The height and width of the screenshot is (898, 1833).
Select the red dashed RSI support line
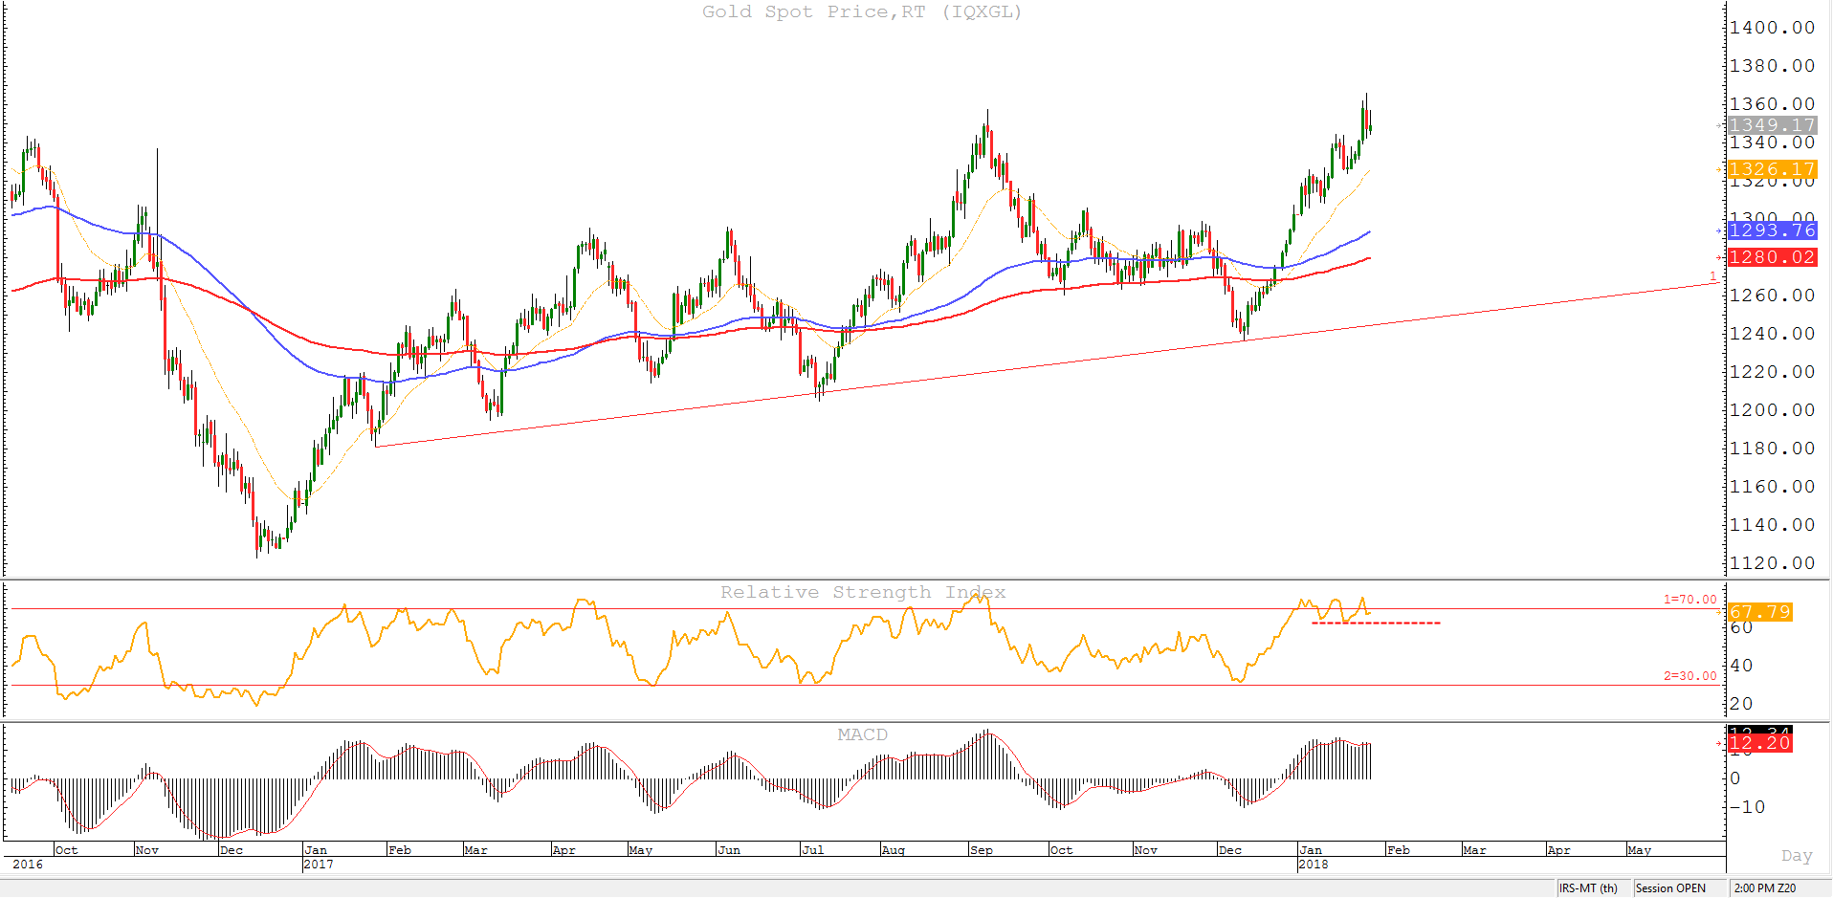click(1376, 624)
